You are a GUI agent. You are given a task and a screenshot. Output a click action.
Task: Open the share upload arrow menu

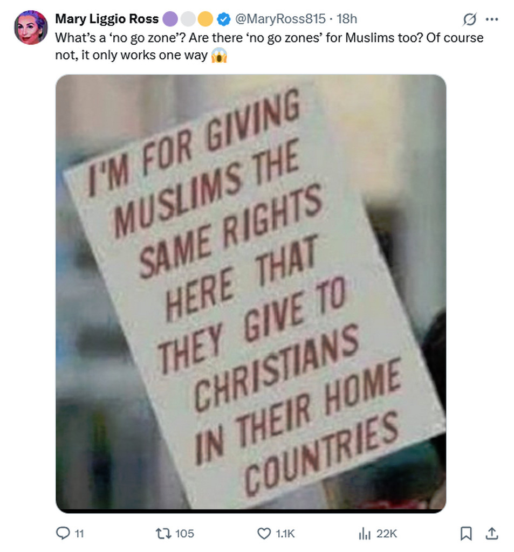[492, 533]
